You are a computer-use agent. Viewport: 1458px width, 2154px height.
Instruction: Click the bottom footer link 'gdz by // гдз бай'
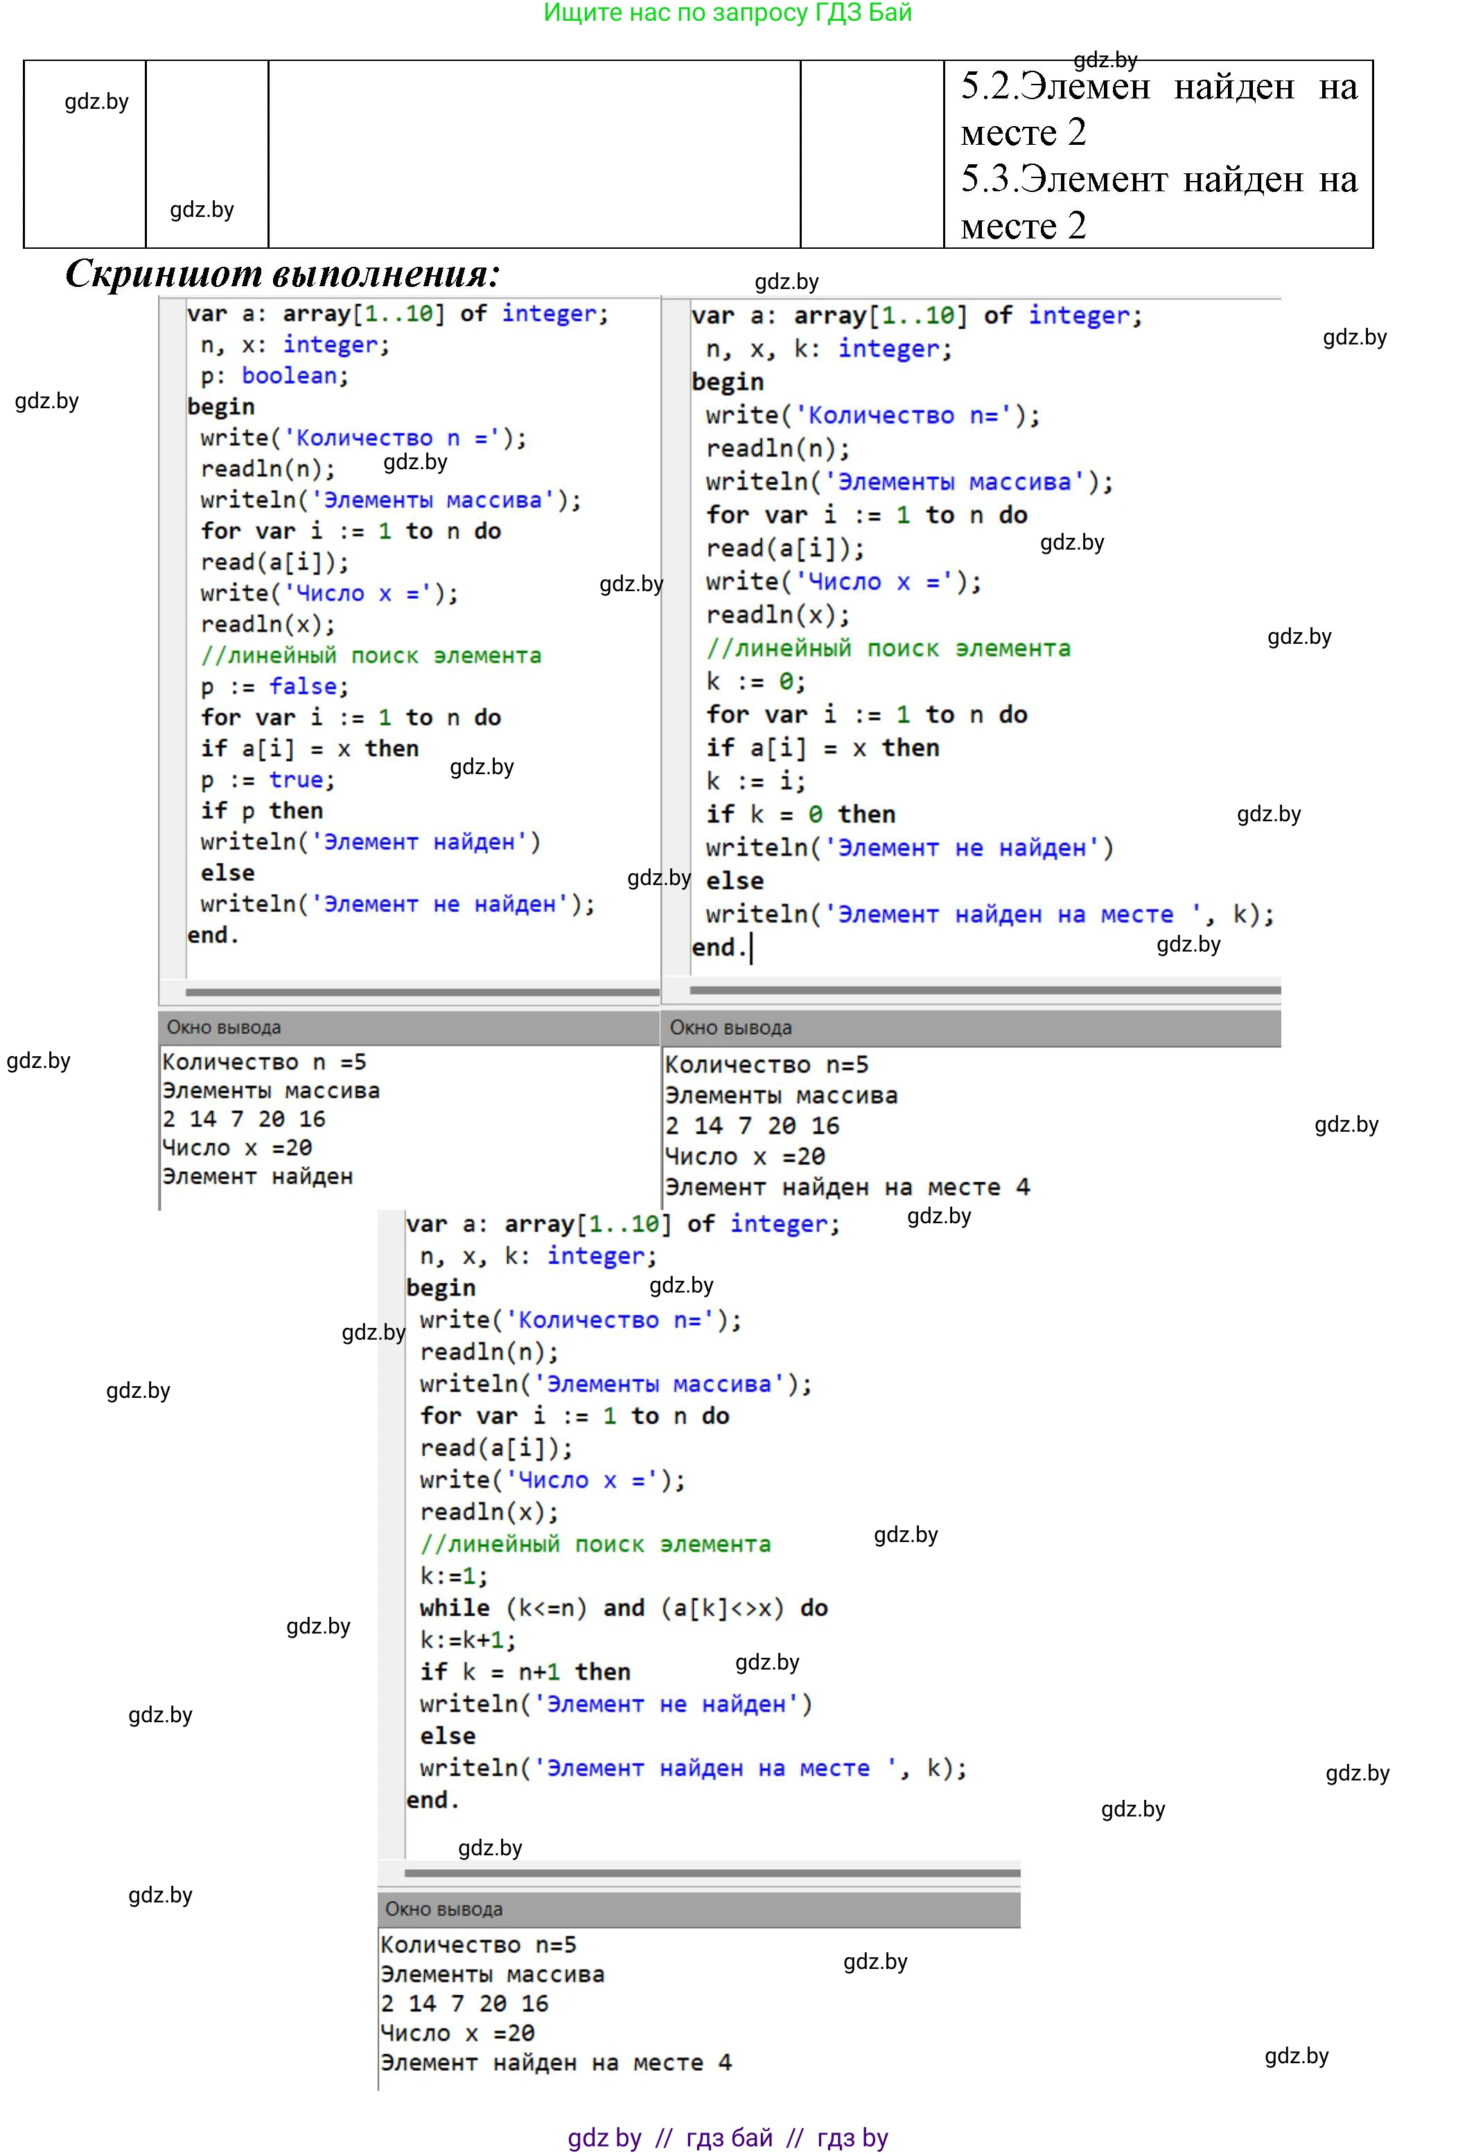728,2137
